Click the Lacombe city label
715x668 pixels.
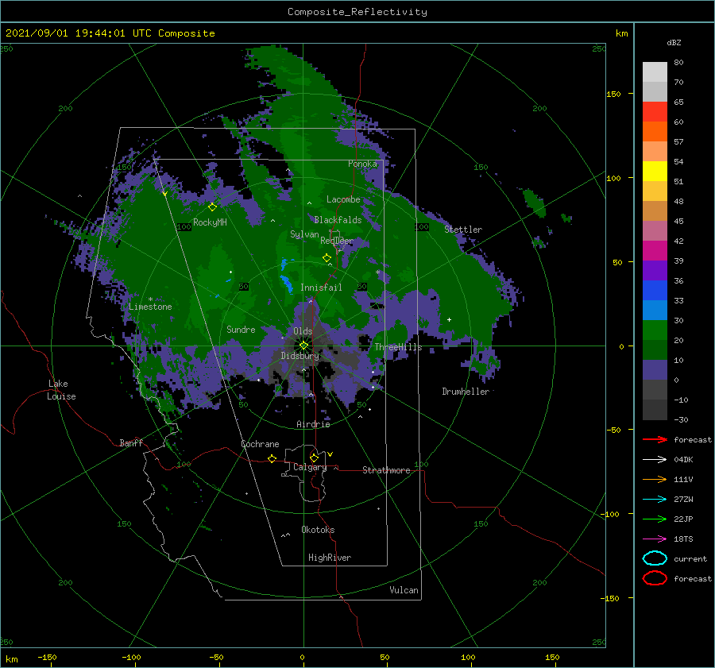pos(343,199)
